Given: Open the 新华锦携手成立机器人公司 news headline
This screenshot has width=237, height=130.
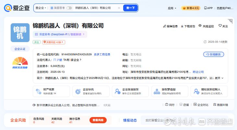Looking at the screenshot, I should (x=68, y=105).
